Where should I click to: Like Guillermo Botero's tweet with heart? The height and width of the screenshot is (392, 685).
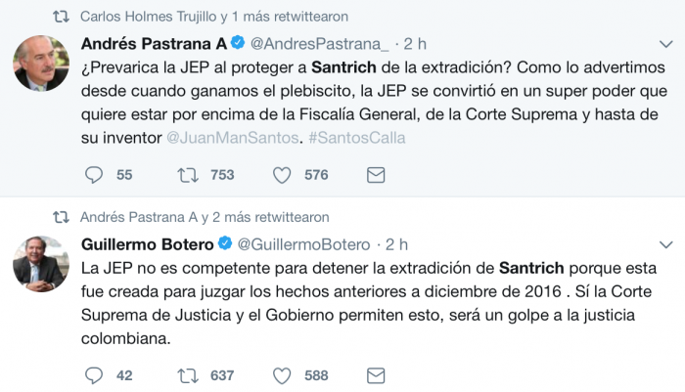283,375
